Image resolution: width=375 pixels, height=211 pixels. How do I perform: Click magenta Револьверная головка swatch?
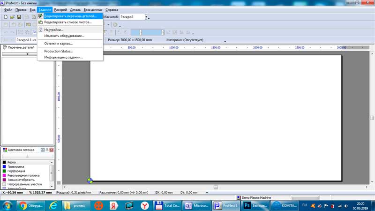point(4,175)
